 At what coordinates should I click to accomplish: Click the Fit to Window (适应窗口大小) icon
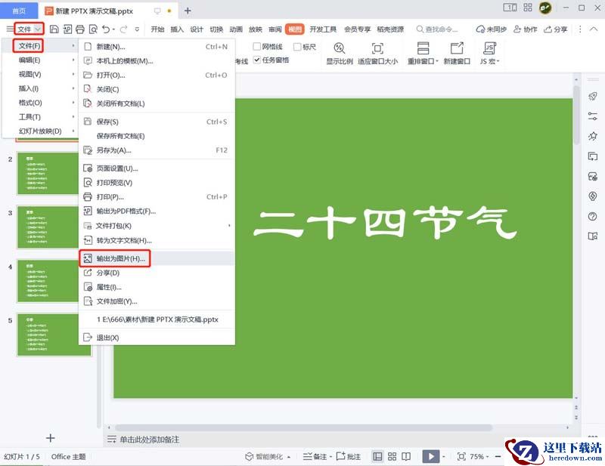377,48
